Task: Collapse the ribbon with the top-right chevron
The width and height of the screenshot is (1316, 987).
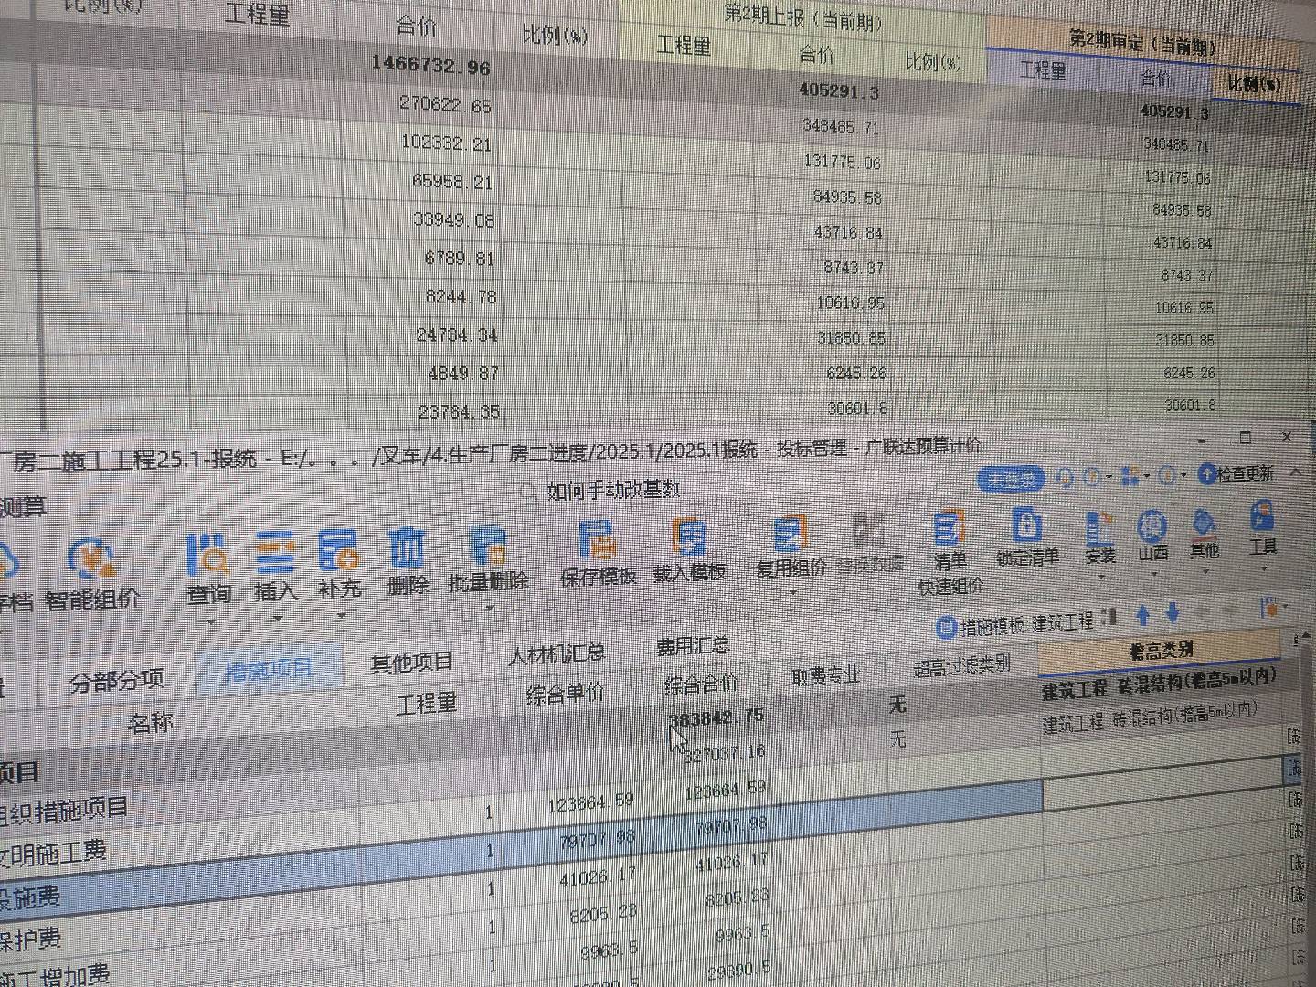Action: (x=1295, y=472)
